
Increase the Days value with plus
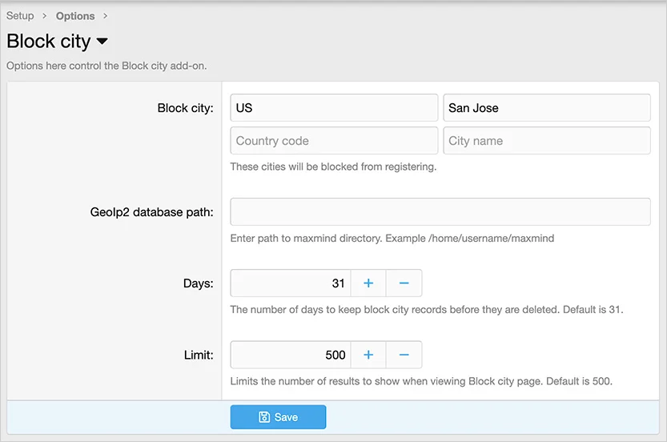tap(368, 283)
